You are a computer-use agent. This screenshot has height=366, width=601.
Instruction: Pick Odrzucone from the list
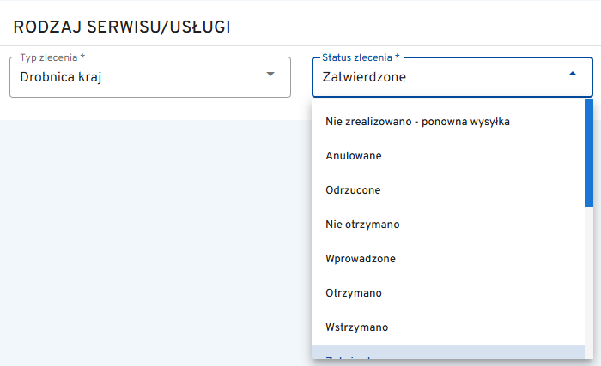(x=353, y=190)
